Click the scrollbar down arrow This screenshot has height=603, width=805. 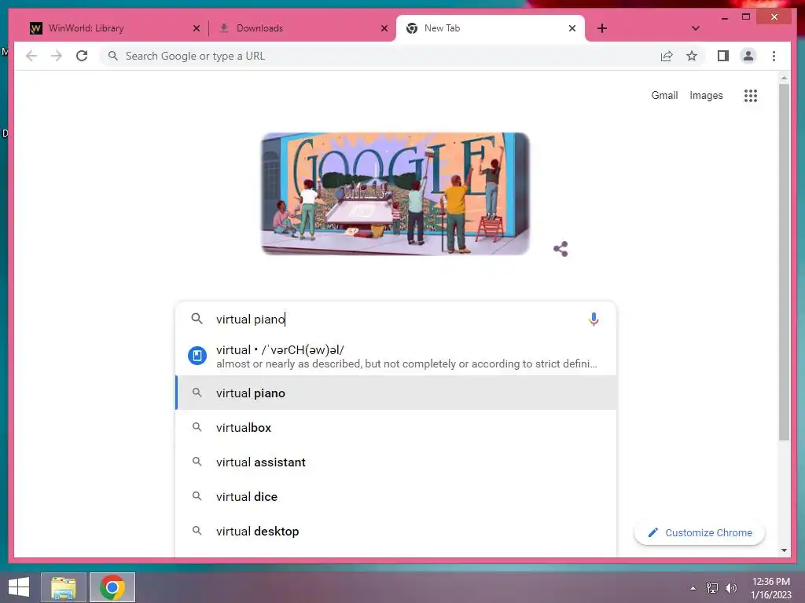click(784, 550)
